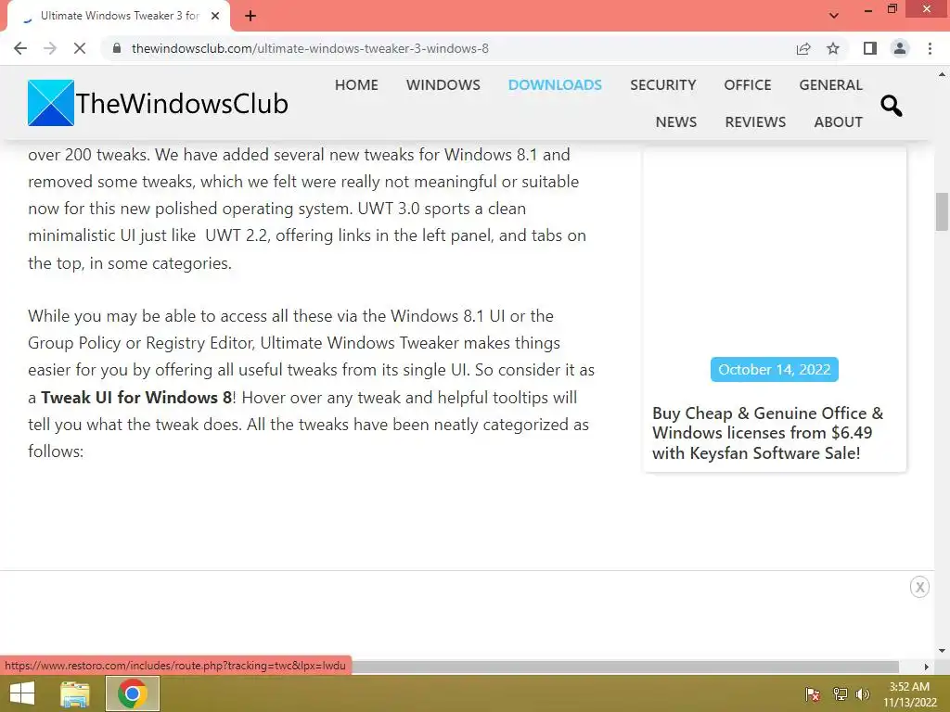Open the site search magnifier
This screenshot has height=712, width=950.
(891, 106)
